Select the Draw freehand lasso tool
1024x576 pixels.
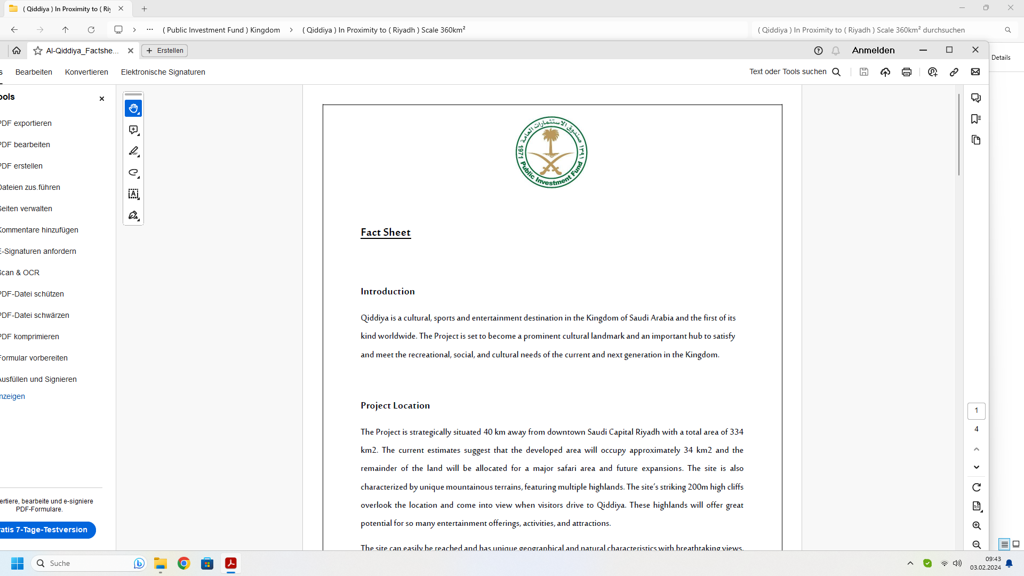click(133, 173)
